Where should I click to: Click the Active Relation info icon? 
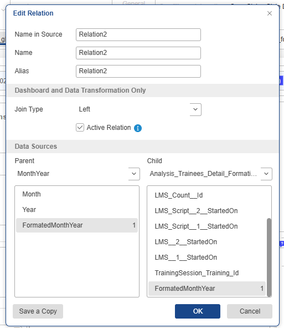pyautogui.click(x=138, y=128)
